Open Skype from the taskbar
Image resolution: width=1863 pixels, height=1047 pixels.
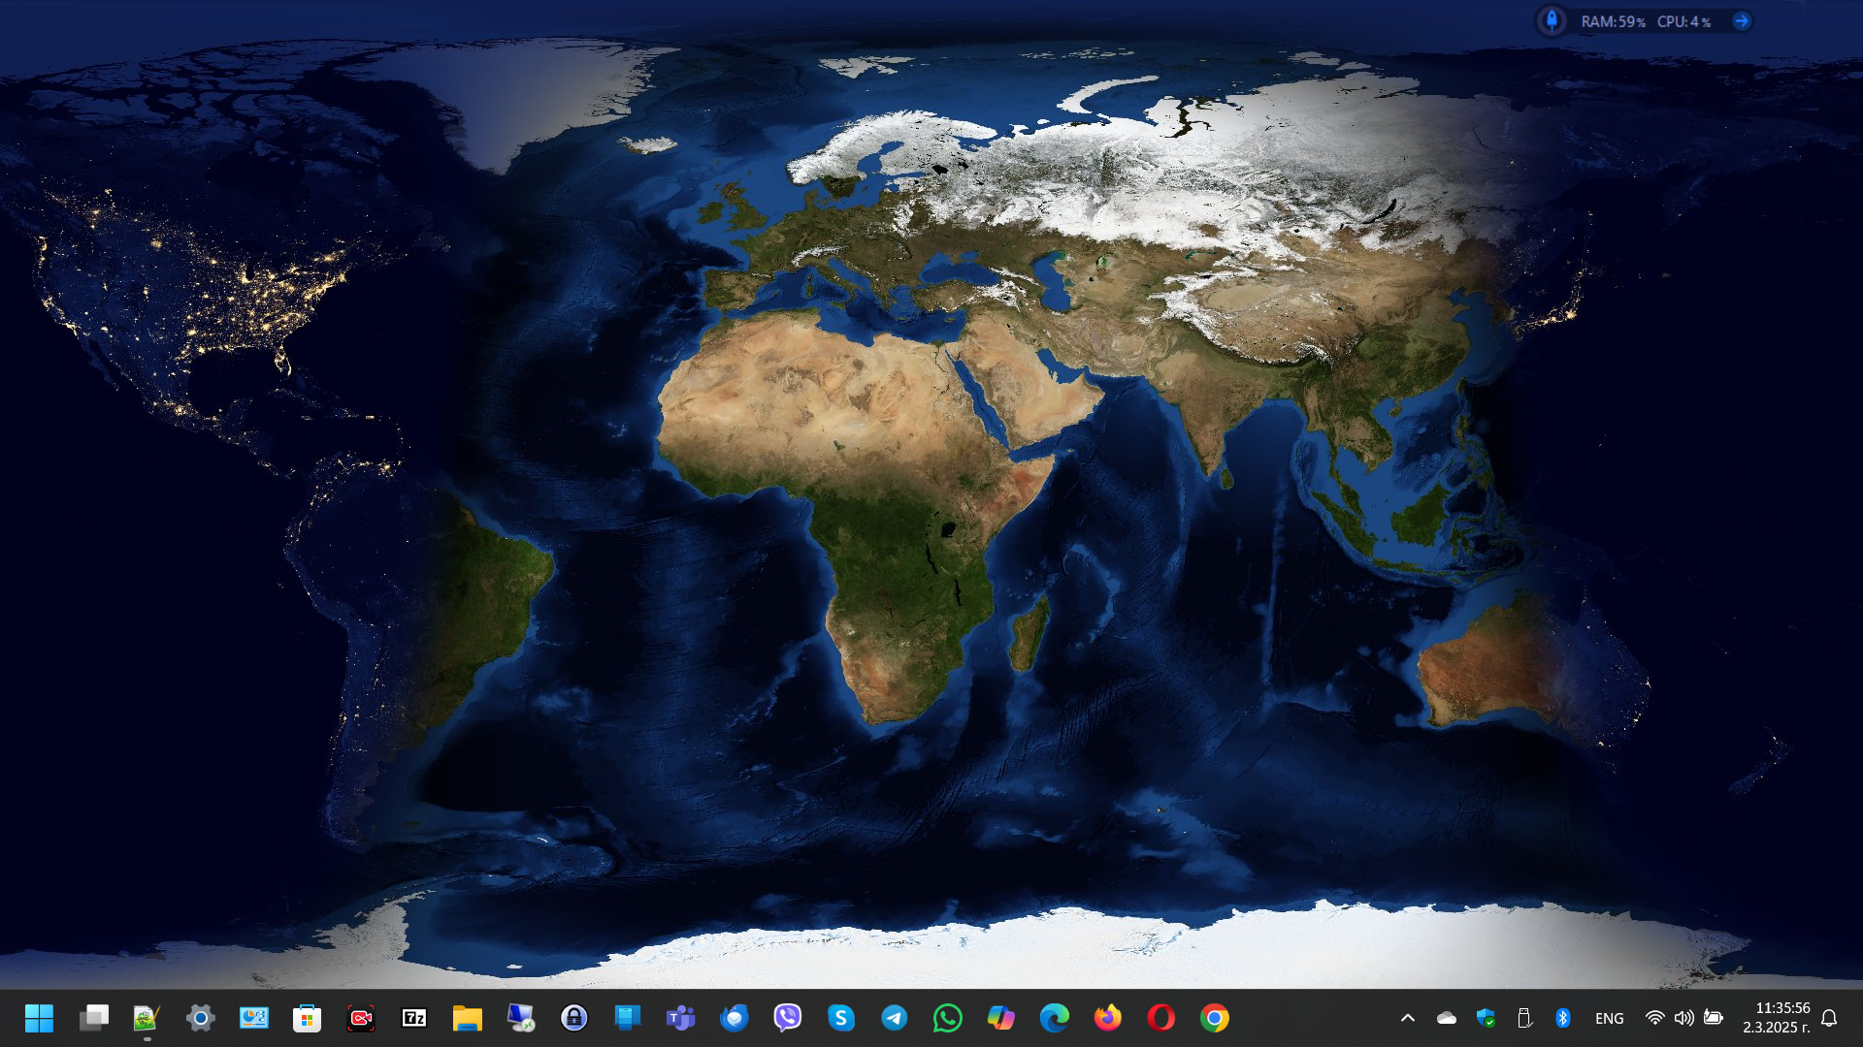coord(841,1018)
